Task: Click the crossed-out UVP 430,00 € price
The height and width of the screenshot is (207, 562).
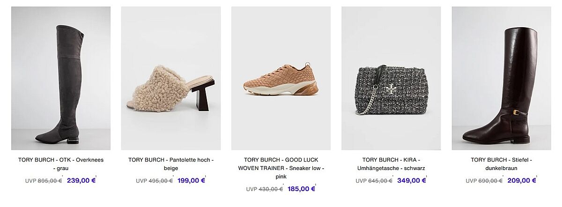Action: click(x=270, y=189)
